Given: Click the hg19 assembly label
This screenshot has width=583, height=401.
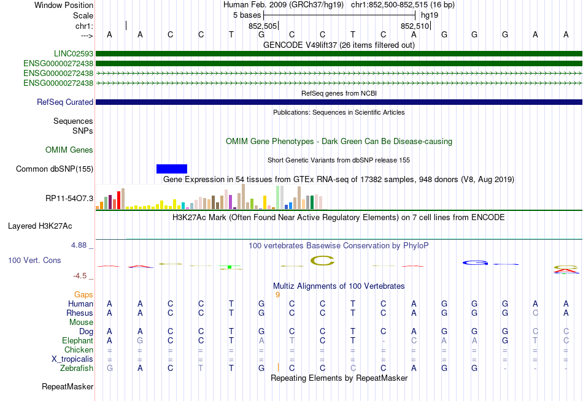Looking at the screenshot, I should click(x=430, y=15).
